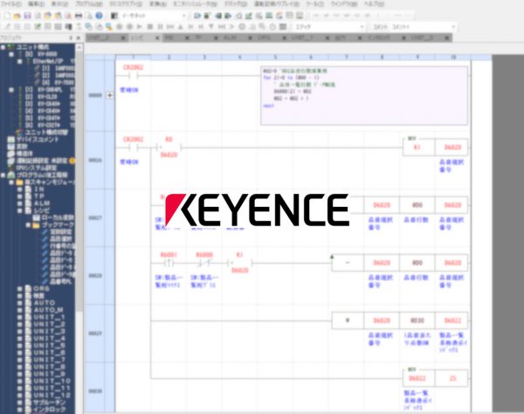Collapse the ユニット構成 tree node

(3, 47)
